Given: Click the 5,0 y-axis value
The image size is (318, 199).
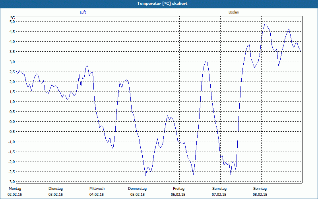Looking at the screenshot, I should click(x=12, y=21).
